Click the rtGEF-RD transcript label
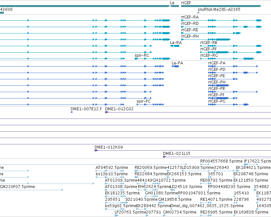The height and width of the screenshot is (217, 271). [x=190, y=24]
